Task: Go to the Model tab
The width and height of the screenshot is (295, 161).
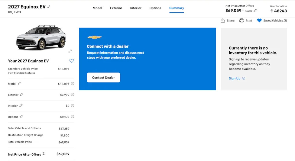Action: [97, 8]
